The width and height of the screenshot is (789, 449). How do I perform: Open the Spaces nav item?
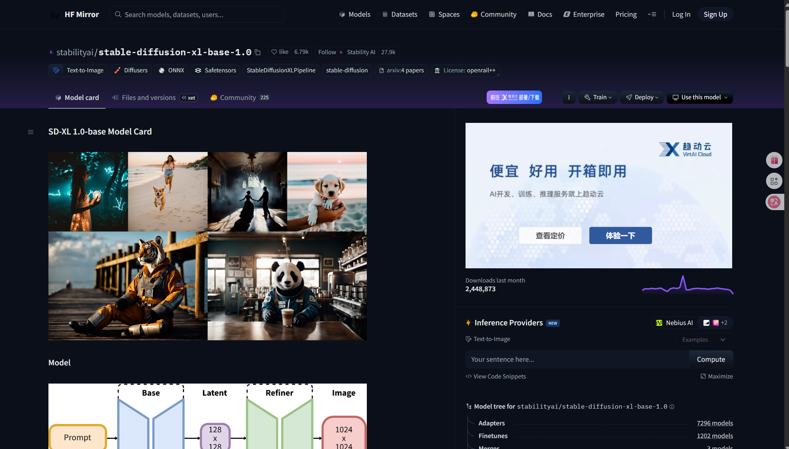click(444, 15)
